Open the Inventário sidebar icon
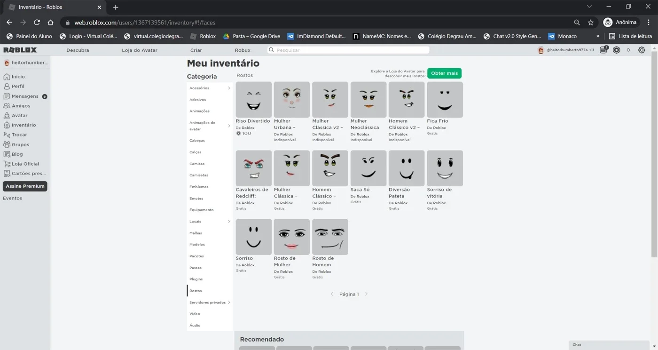 click(x=7, y=125)
